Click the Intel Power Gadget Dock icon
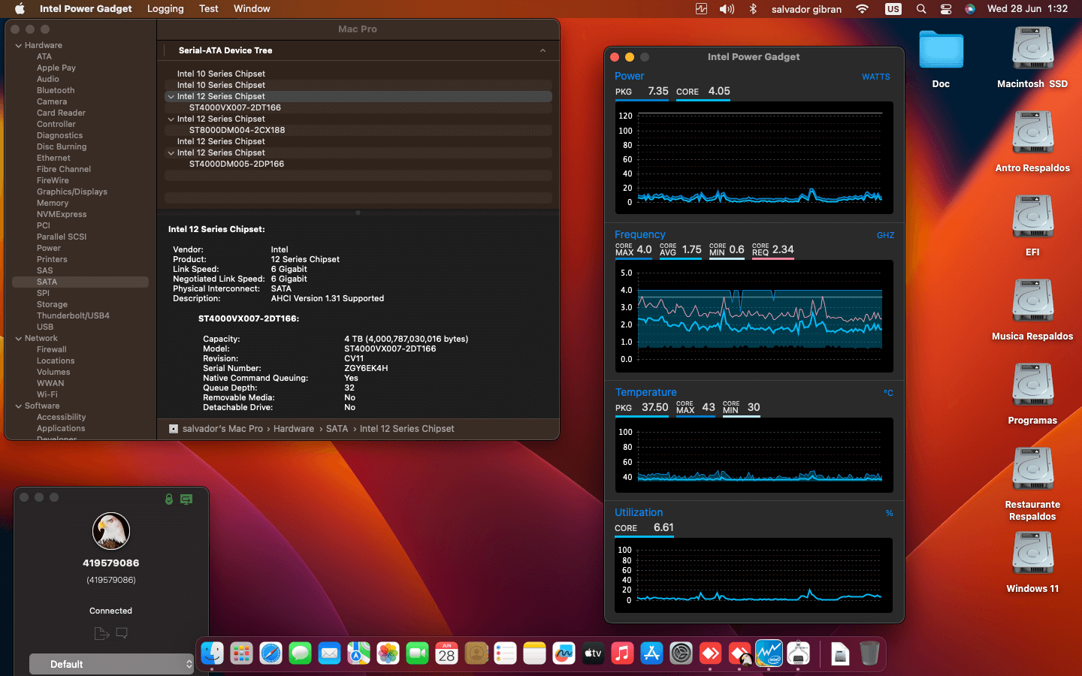Viewport: 1082px width, 676px height. (x=769, y=653)
